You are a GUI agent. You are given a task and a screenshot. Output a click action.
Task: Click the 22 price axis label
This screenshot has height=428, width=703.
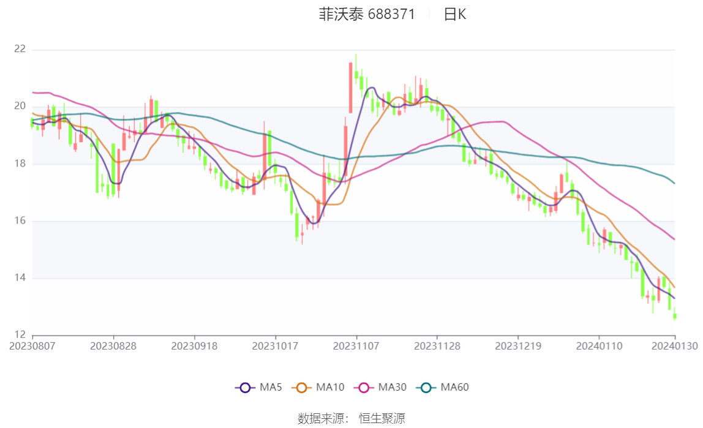point(20,49)
